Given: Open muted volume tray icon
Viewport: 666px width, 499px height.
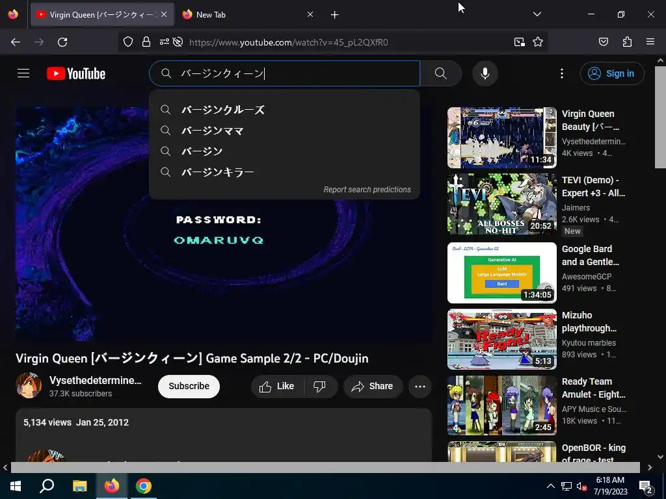Looking at the screenshot, I should click(582, 486).
